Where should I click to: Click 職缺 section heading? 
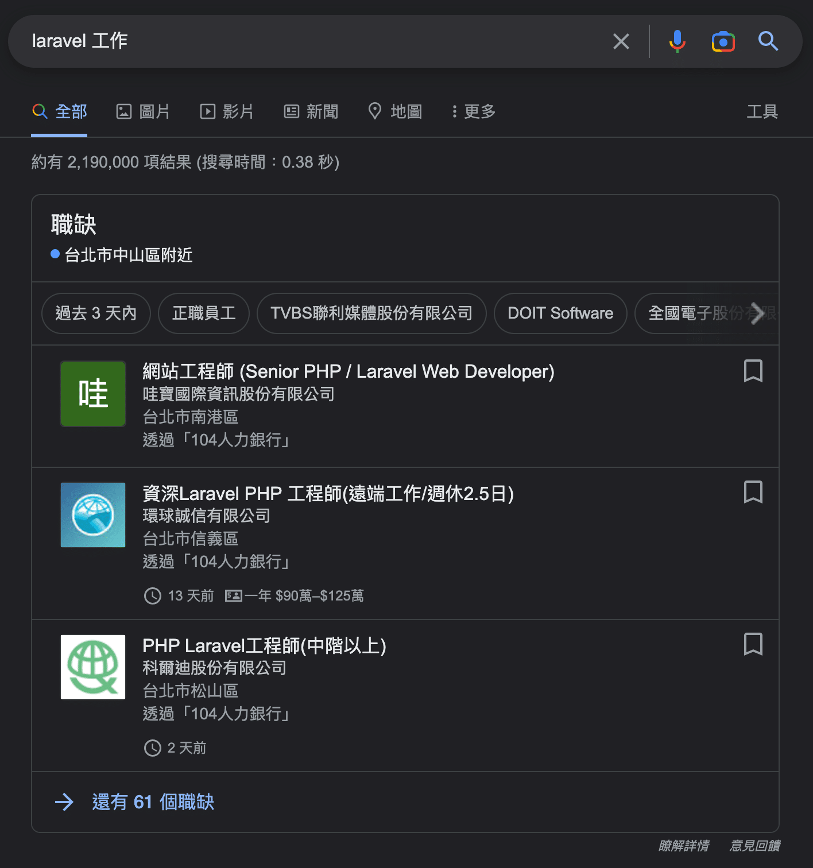tap(73, 224)
